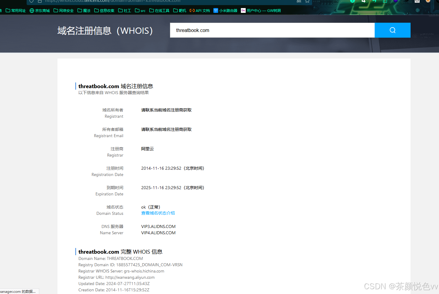Click the Registrant value 请联系当前域名注册商获取
Screen dimensions: 439x294
(166, 110)
